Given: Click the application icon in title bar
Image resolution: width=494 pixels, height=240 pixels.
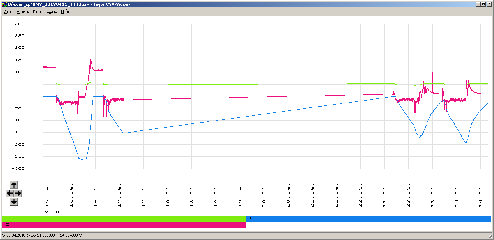Looking at the screenshot, I should (5, 4).
